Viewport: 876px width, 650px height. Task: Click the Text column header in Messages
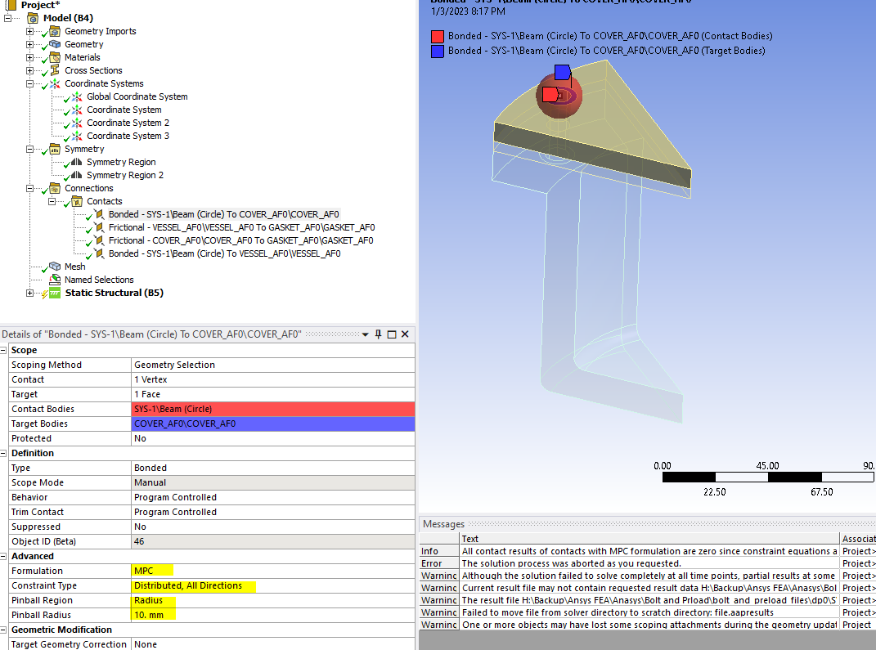(x=649, y=539)
